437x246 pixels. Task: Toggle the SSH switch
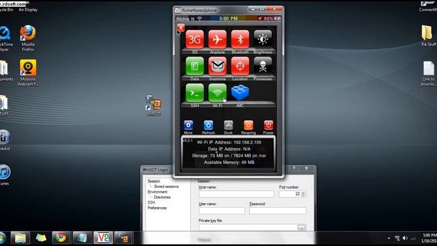[x=195, y=93]
